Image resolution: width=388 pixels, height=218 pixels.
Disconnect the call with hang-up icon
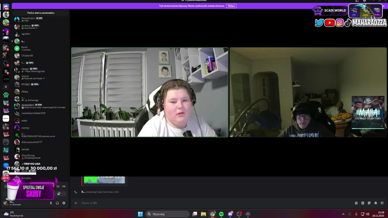pos(64,187)
